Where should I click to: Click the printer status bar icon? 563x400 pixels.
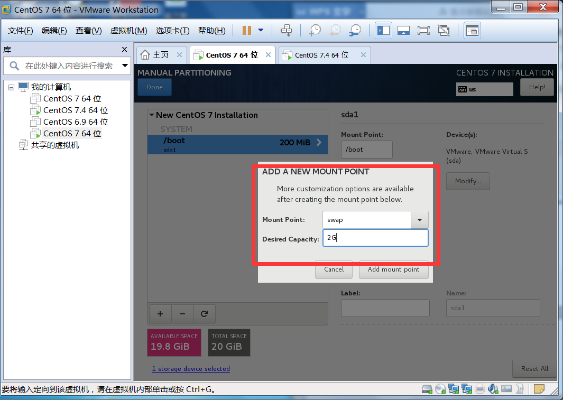pyautogui.click(x=480, y=389)
